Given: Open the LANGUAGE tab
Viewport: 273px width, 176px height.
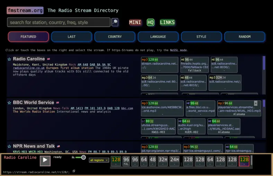Looking at the screenshot, I should point(158,37).
